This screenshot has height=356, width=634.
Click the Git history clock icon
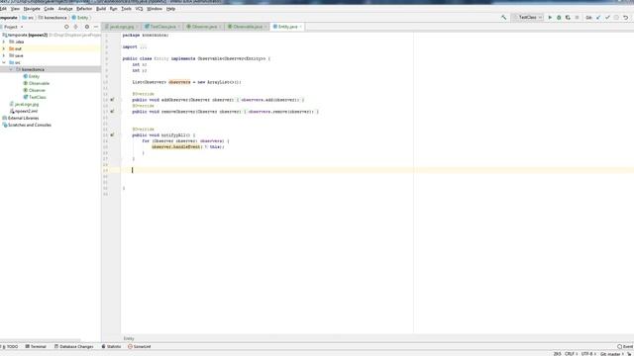(x=616, y=18)
